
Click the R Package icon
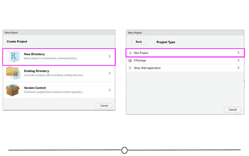(130, 60)
